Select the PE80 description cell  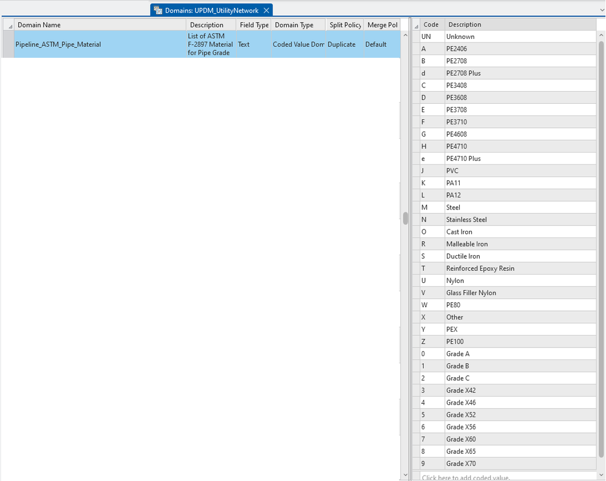click(x=520, y=305)
